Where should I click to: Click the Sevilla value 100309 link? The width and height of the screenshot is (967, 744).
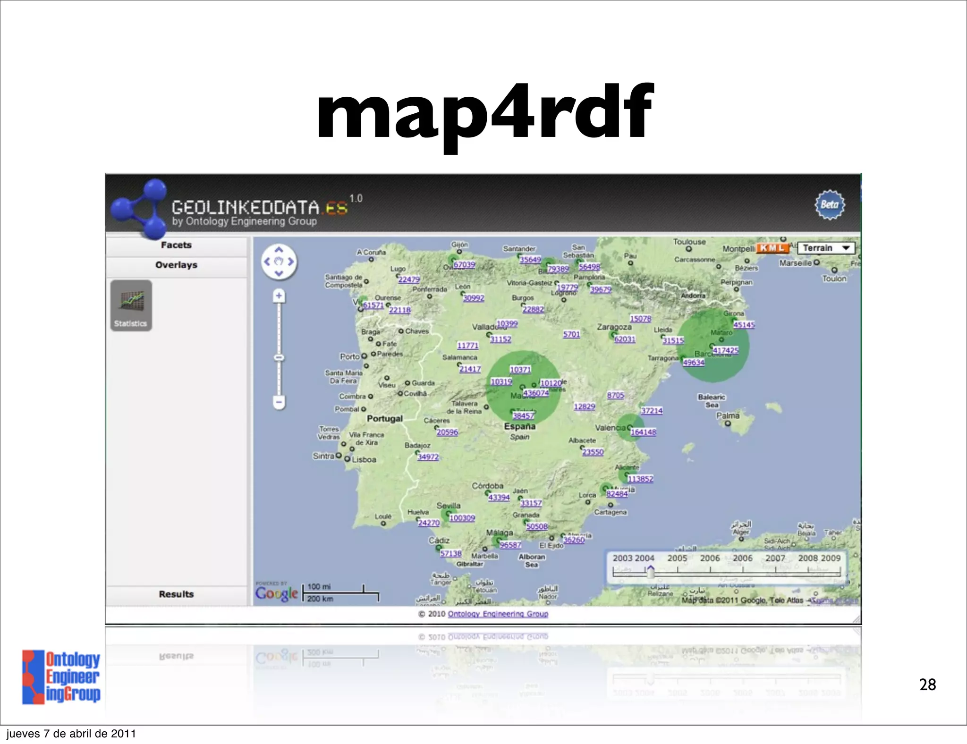[462, 518]
